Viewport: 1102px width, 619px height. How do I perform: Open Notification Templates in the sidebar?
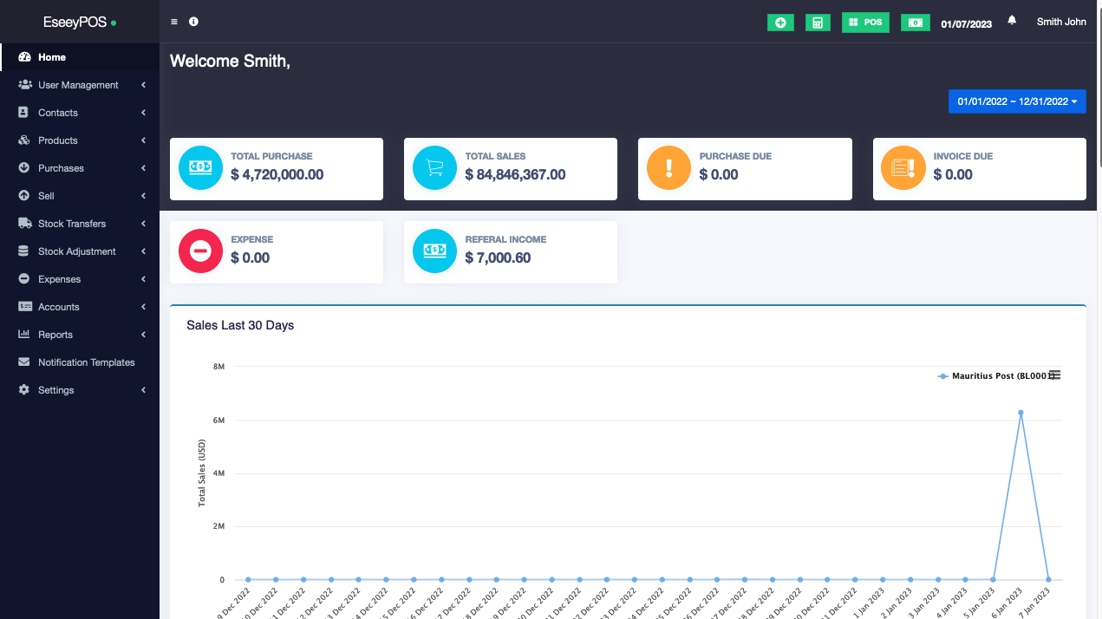[86, 362]
